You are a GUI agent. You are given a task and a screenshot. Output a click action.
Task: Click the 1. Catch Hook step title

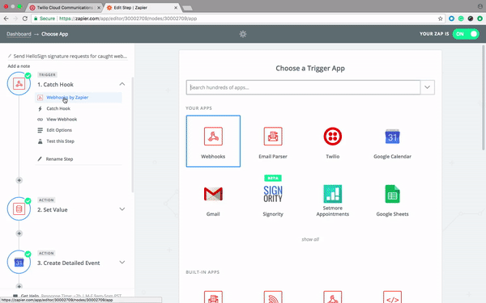pyautogui.click(x=55, y=84)
